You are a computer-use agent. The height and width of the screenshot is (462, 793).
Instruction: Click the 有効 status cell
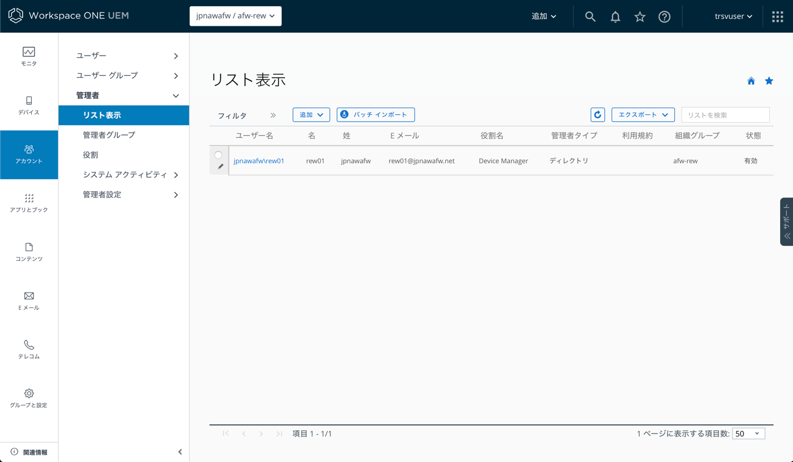point(751,161)
